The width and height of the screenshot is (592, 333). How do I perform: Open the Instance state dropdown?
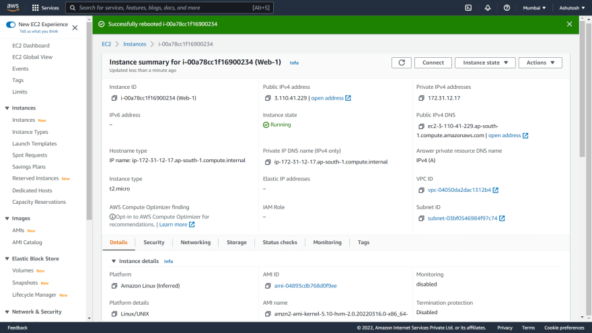(x=485, y=63)
